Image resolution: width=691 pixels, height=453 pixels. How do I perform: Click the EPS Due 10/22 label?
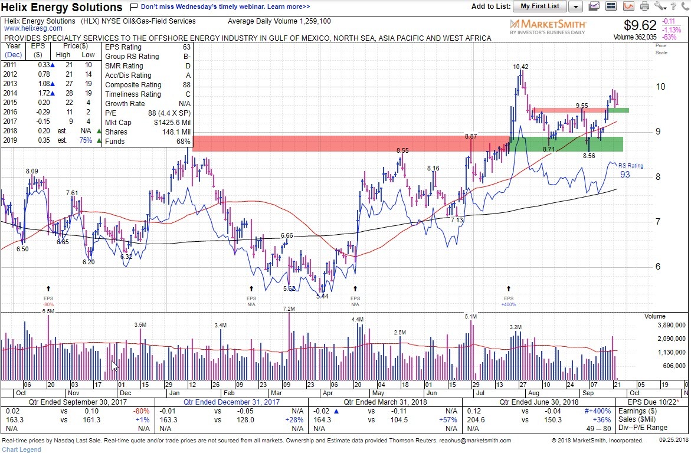[x=653, y=402]
